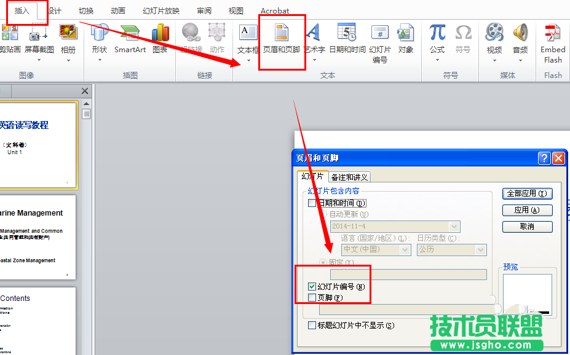Open the Shapes (形状) gallery

[x=100, y=32]
